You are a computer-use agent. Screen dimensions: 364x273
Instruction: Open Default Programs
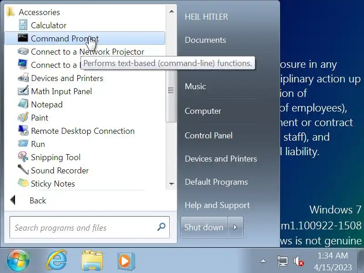tap(216, 182)
